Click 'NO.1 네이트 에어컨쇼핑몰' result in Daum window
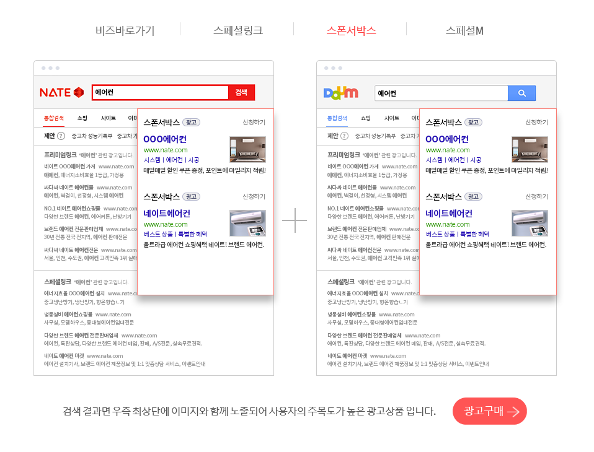Image resolution: width=594 pixels, height=452 pixels. coord(355,209)
